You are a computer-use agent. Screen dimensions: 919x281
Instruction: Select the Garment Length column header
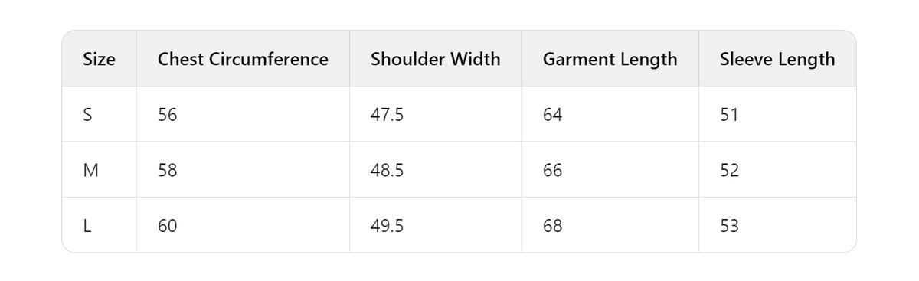610,59
